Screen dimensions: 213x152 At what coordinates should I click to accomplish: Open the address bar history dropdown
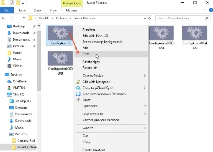(x=145, y=18)
